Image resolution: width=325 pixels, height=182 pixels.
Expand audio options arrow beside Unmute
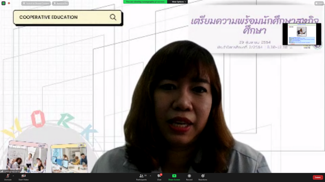(x=13, y=176)
